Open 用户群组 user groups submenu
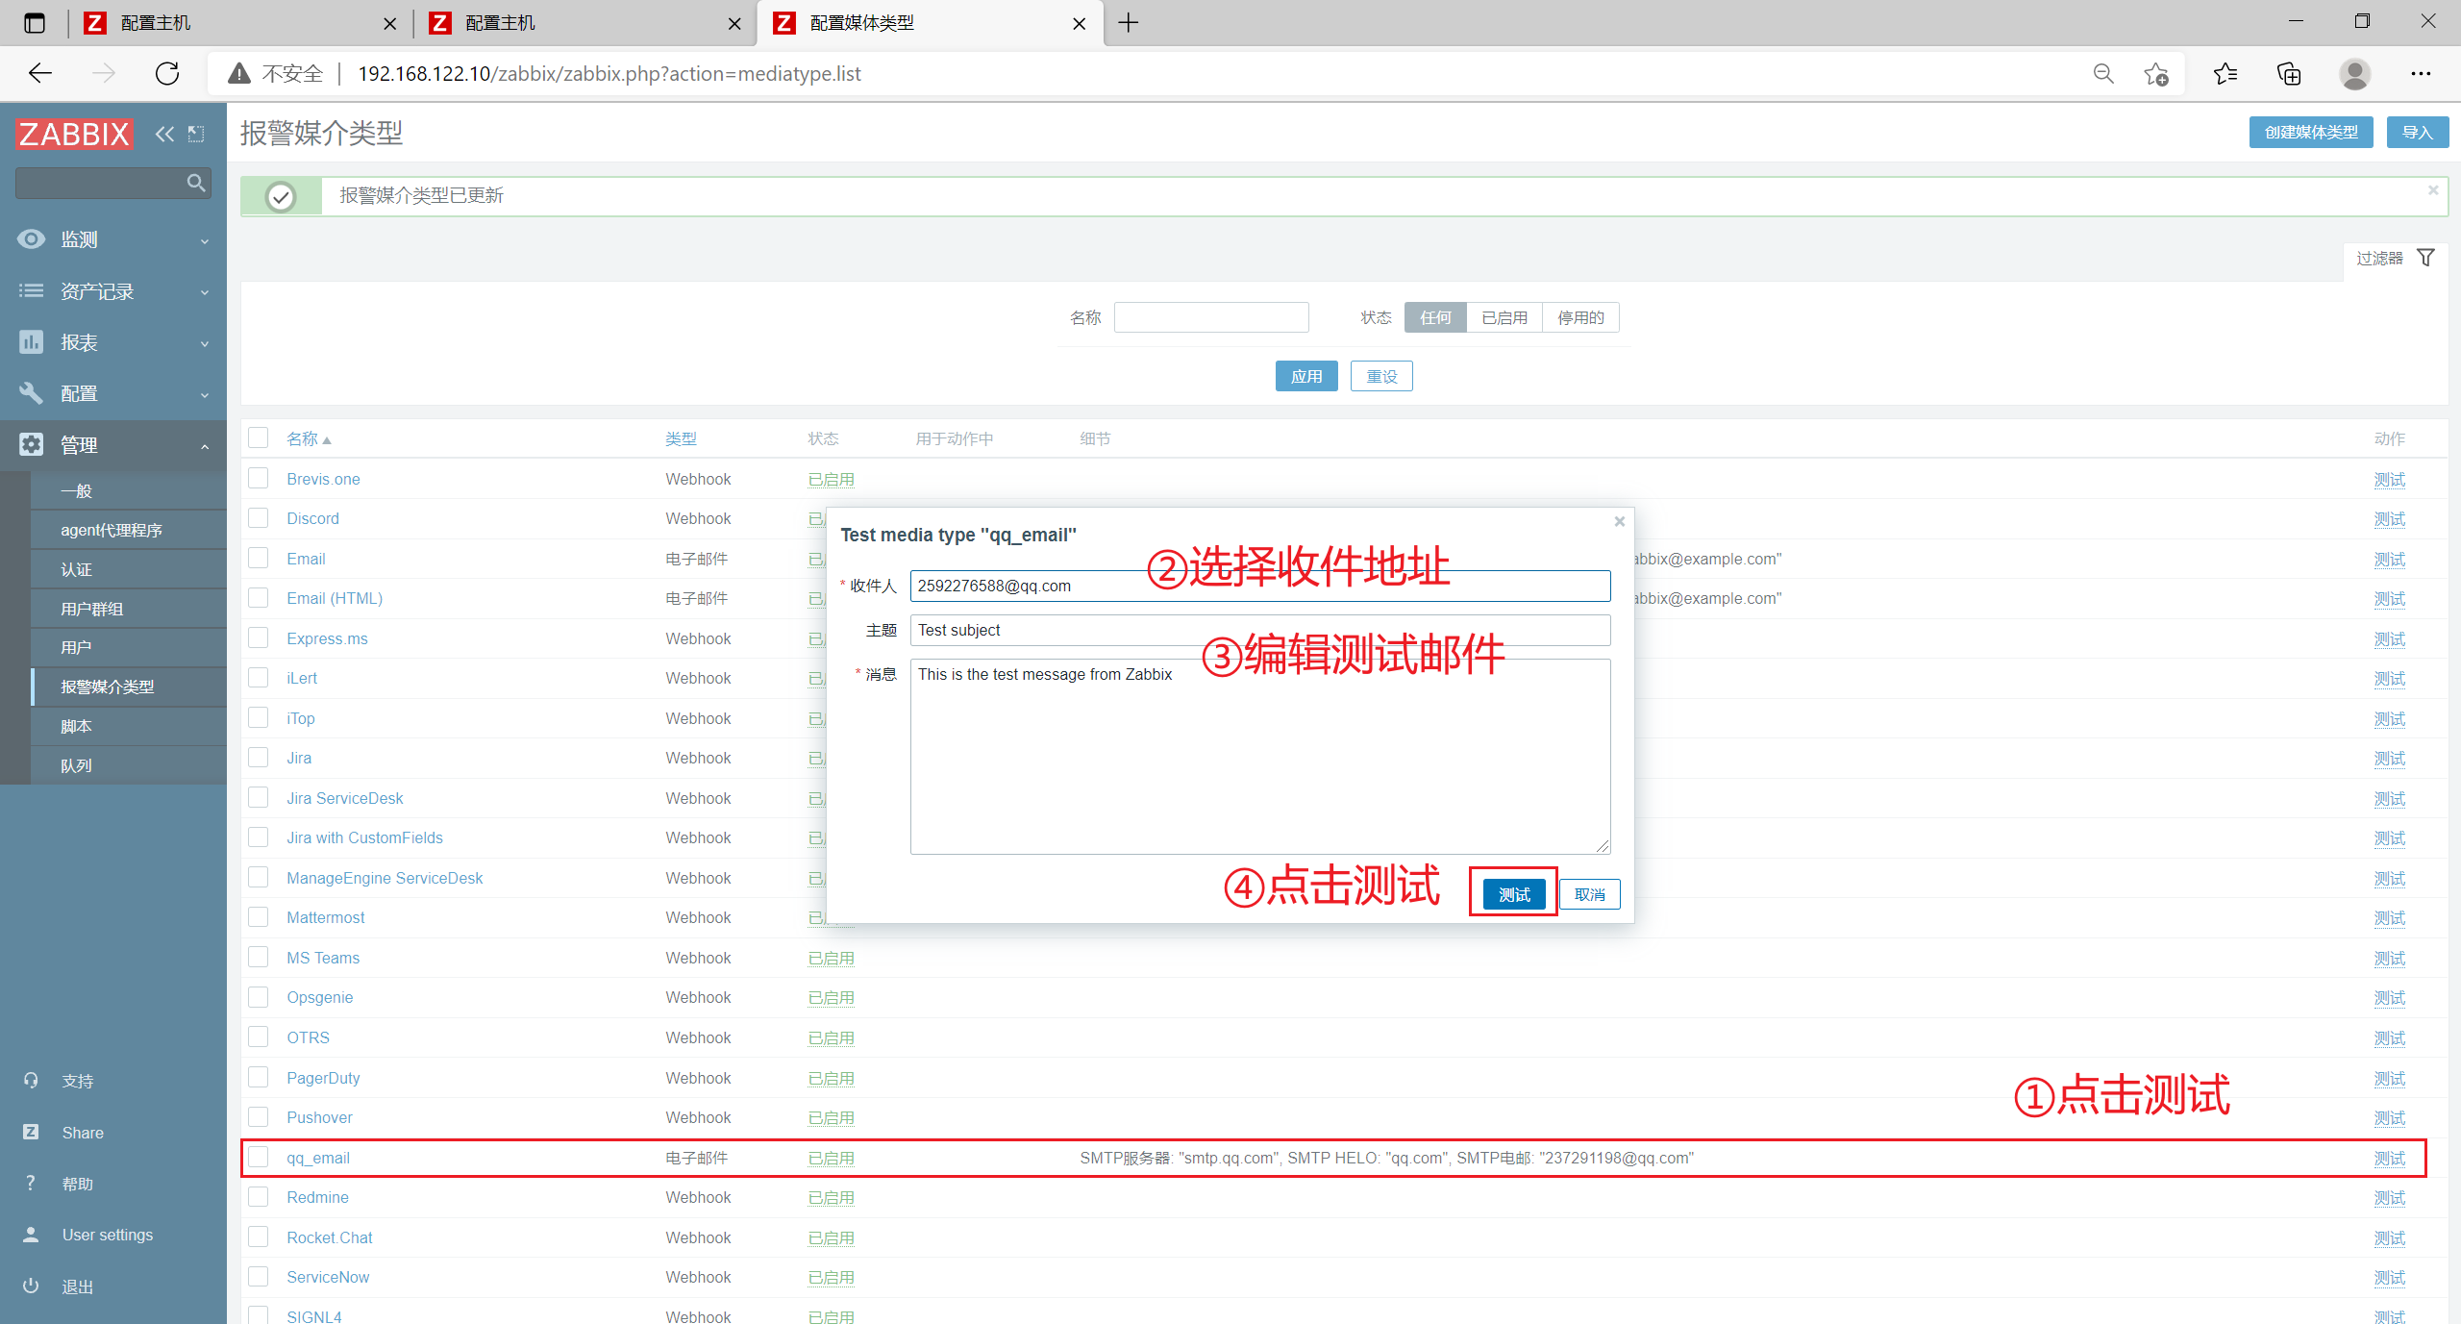Viewport: 2461px width, 1324px height. (129, 609)
